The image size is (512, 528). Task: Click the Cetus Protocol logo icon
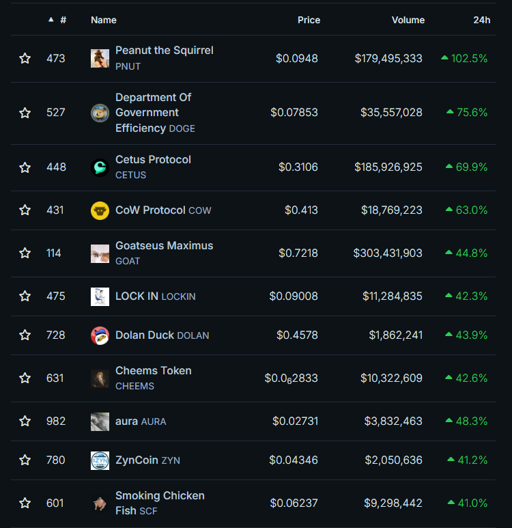tap(100, 167)
